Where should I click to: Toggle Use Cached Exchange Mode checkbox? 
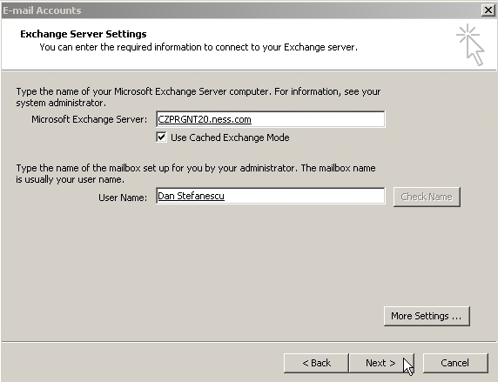click(161, 137)
